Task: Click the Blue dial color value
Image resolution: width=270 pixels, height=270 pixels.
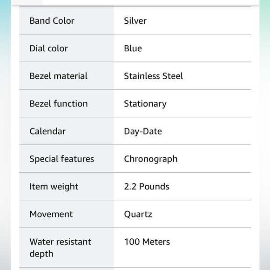Action: (x=133, y=48)
